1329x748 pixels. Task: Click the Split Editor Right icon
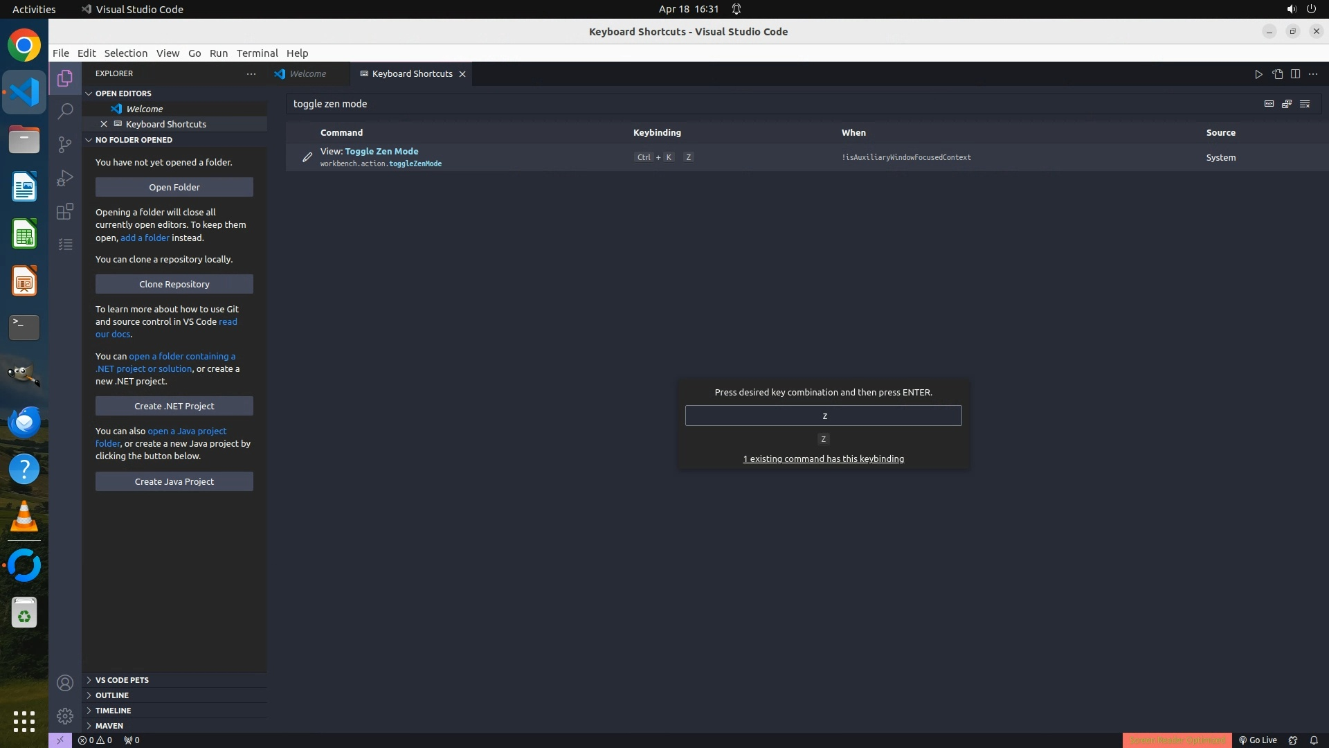[1295, 74]
